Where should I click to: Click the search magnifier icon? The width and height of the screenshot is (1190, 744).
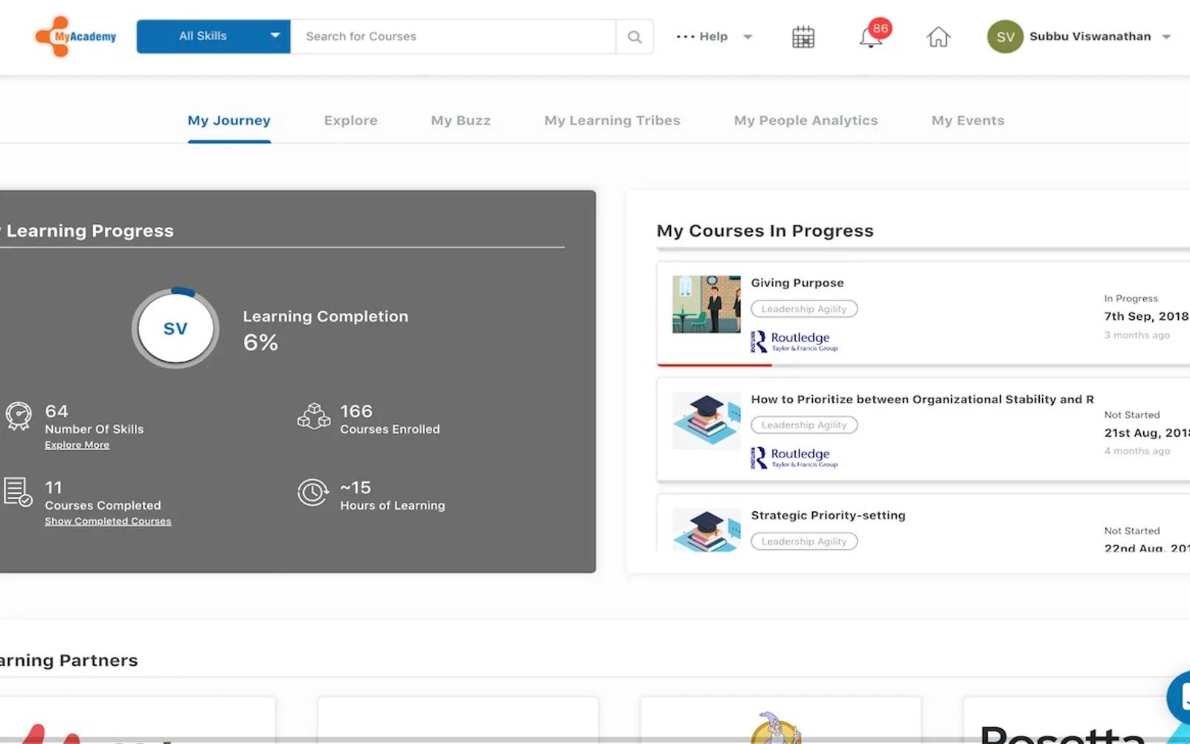(634, 36)
